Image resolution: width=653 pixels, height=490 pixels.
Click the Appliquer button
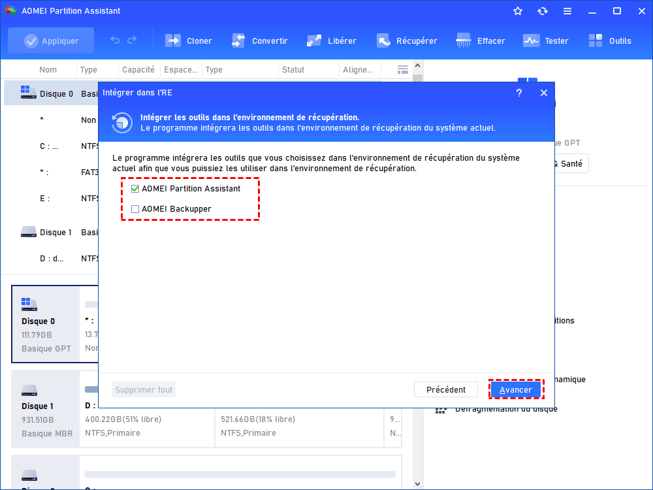coord(51,41)
